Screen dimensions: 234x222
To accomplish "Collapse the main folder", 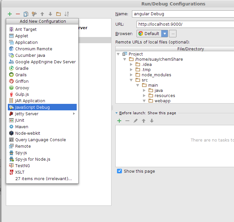I will 137,85.
